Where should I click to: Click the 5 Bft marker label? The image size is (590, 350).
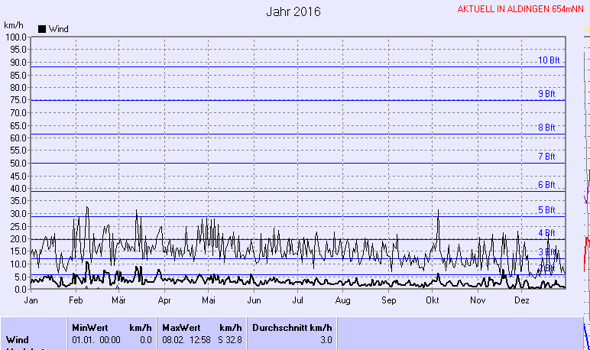coord(546,210)
